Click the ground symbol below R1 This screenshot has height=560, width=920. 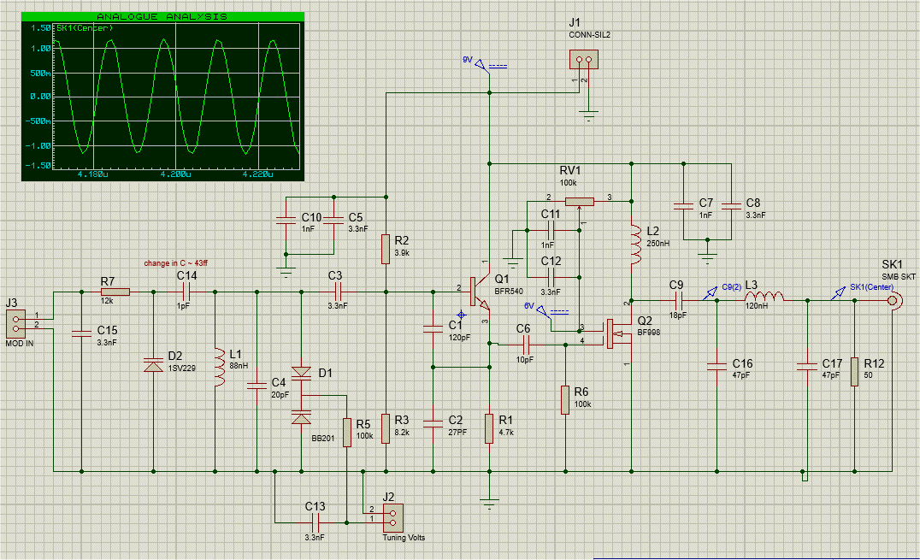(489, 503)
